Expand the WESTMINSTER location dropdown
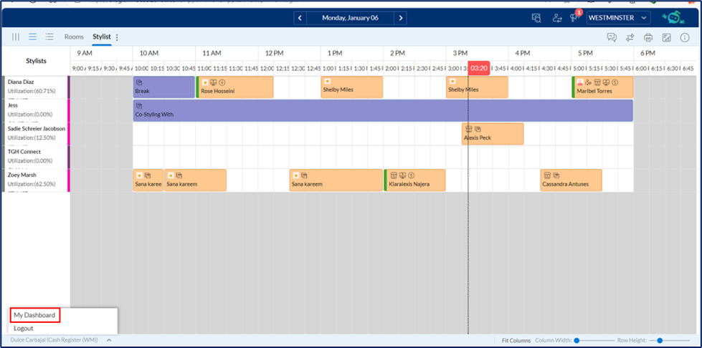This screenshot has width=702, height=348. [618, 18]
